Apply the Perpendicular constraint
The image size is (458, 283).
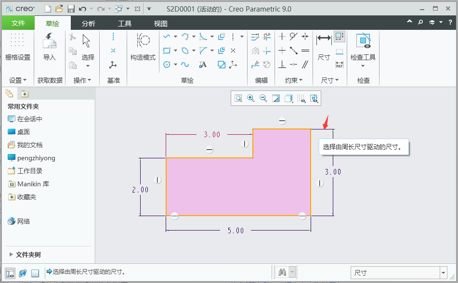(282, 64)
